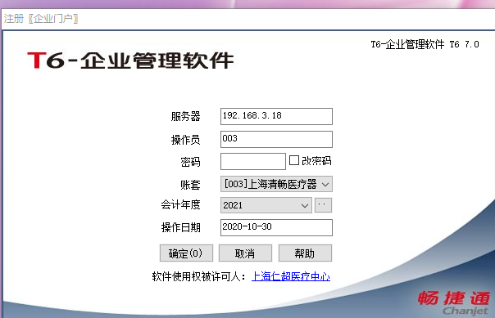Click the T6-企业管理软件 logo heading
This screenshot has width=495, height=318.
130,60
